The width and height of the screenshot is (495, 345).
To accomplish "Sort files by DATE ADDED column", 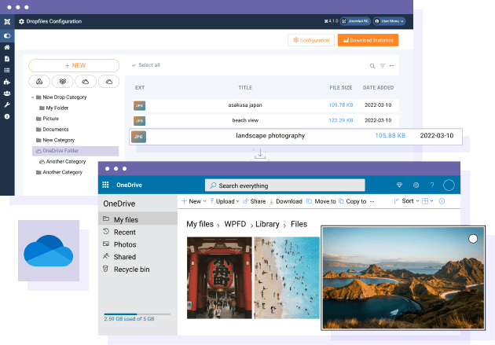I will (x=378, y=88).
